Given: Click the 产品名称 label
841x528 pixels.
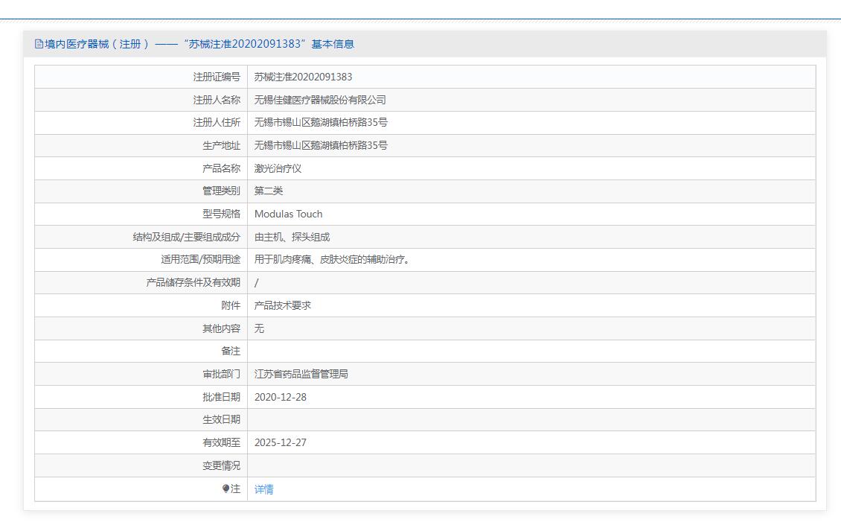Looking at the screenshot, I should pos(222,168).
